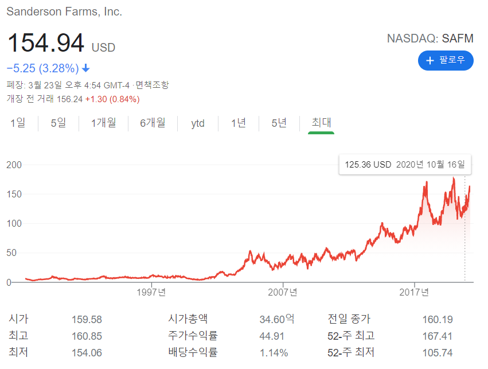Image resolution: width=488 pixels, height=369 pixels.
Task: Open the 1개월 chart view
Action: point(103,123)
